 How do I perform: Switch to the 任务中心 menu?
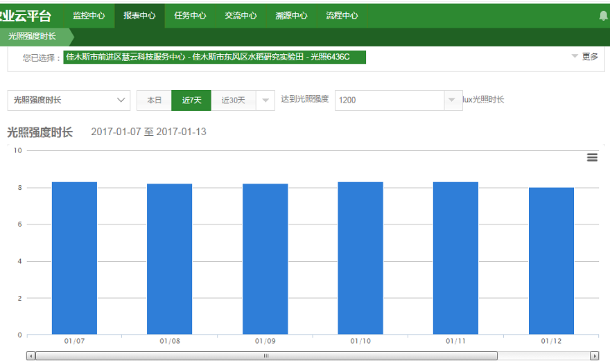click(190, 15)
